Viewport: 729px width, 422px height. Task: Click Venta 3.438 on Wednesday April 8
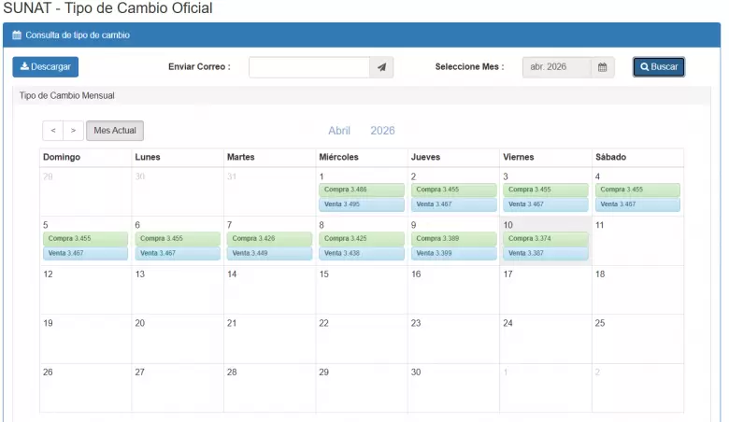[362, 253]
